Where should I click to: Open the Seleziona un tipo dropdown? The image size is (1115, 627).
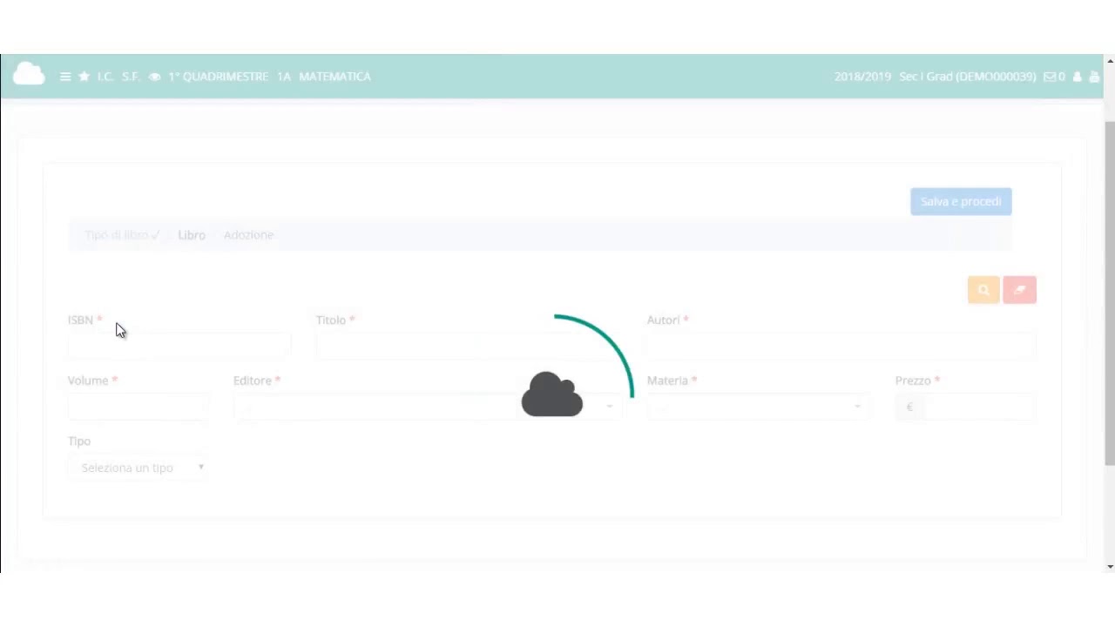point(139,468)
